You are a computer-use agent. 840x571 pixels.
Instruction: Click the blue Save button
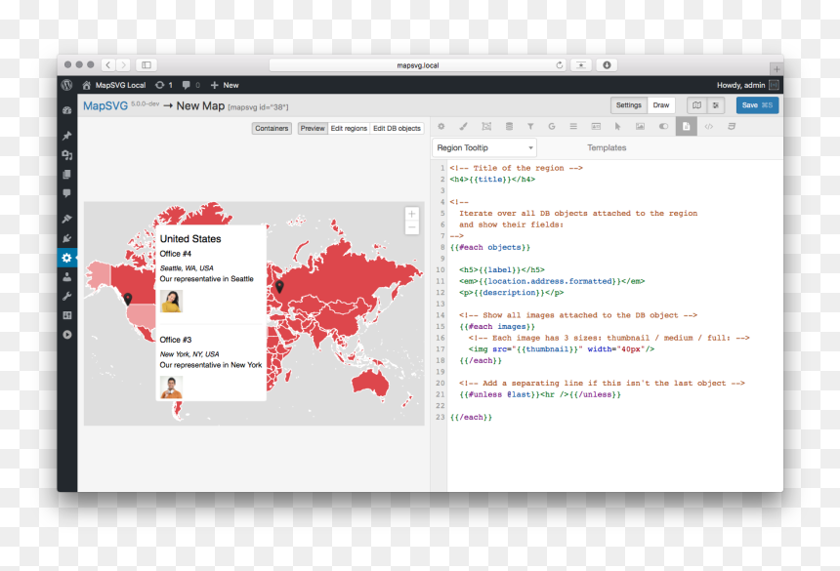(x=757, y=105)
